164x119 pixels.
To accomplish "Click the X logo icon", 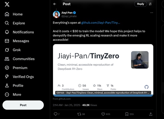I will (x=7, y=4).
